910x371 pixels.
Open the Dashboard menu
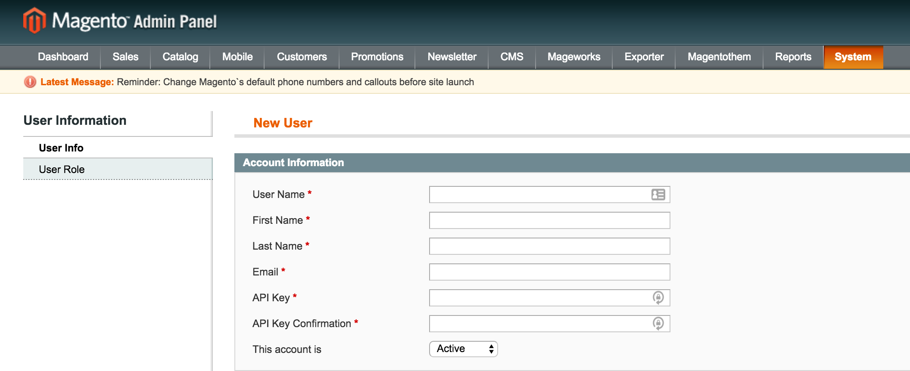coord(63,57)
